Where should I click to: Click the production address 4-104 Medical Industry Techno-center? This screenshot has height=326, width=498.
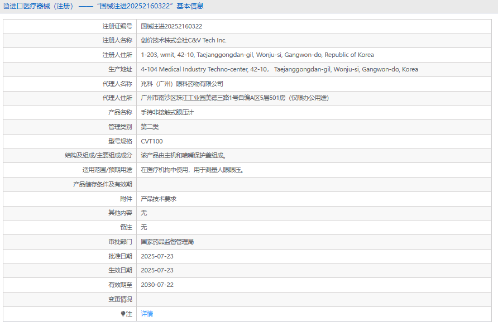coord(279,70)
